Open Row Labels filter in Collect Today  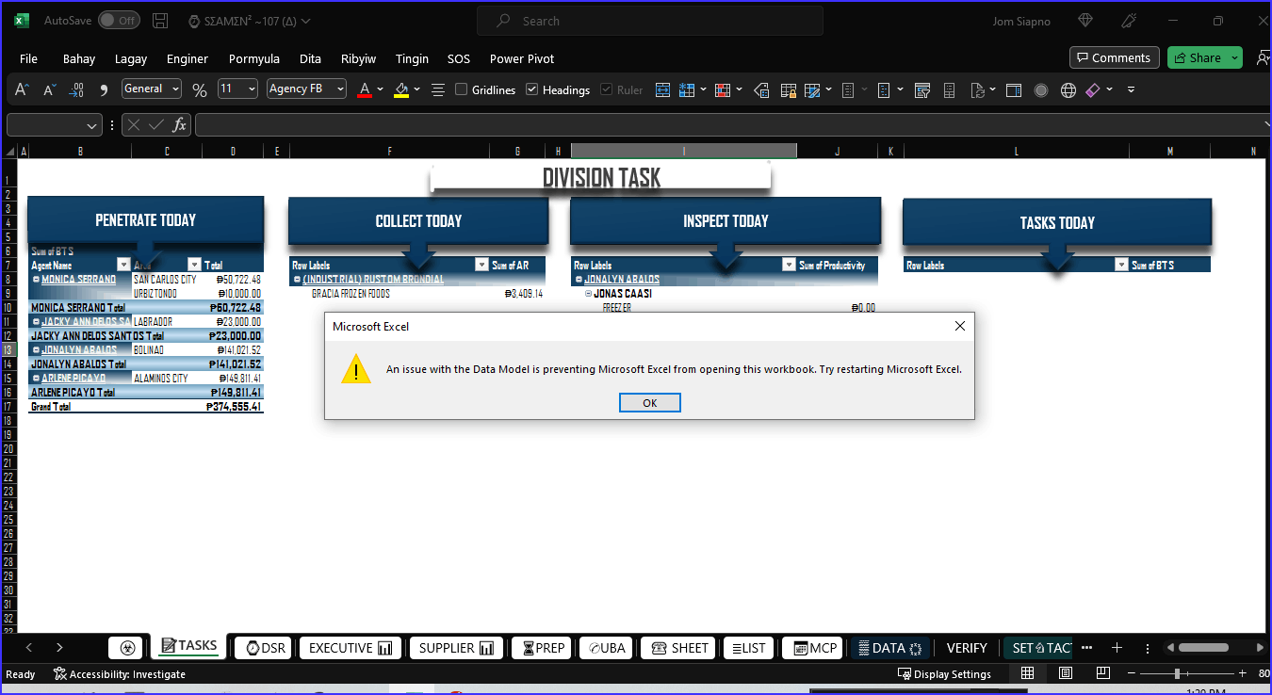click(x=481, y=265)
